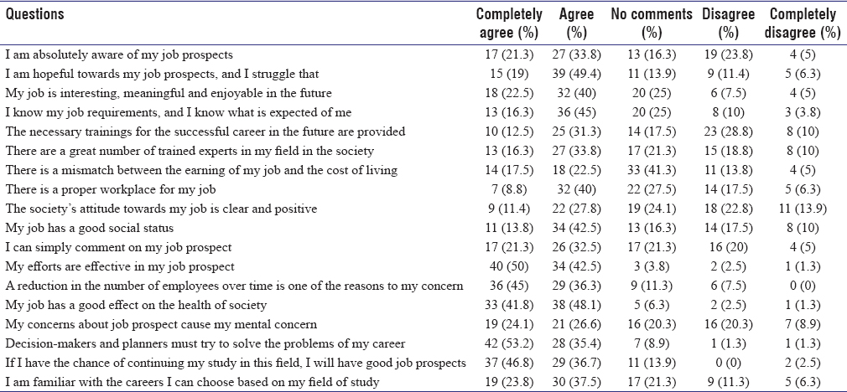Click question "I can simply comment on my job prospect"
This screenshot has width=847, height=392.
[x=117, y=247]
